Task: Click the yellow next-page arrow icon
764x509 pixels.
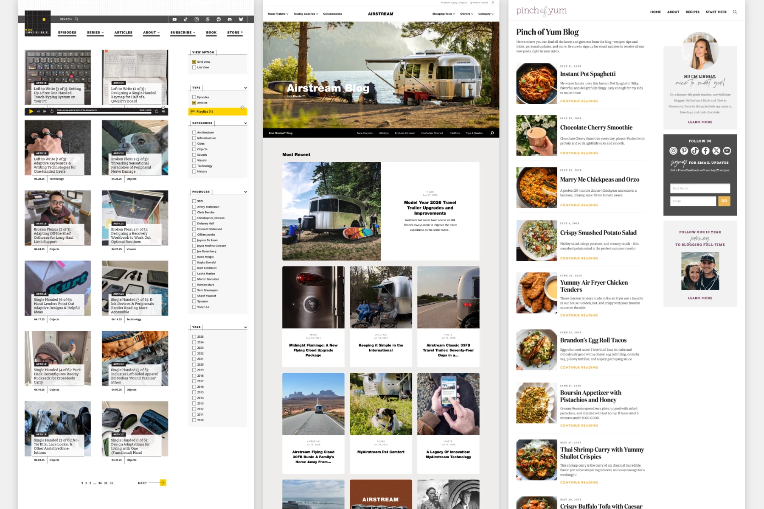Action: [163, 483]
